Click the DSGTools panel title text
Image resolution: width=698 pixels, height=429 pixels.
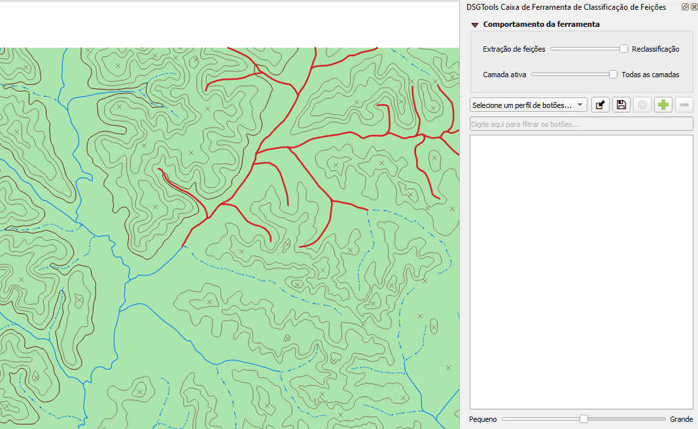[x=566, y=7]
